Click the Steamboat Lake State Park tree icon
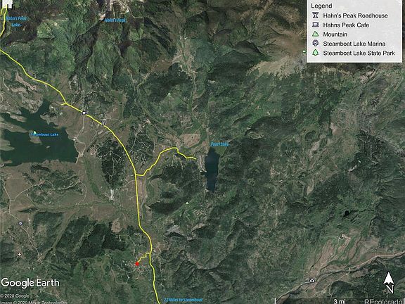The image size is (405, 304). click(x=315, y=53)
